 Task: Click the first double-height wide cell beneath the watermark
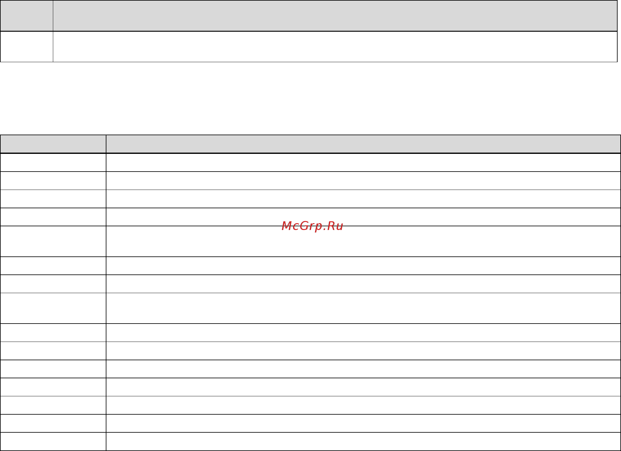coord(363,241)
